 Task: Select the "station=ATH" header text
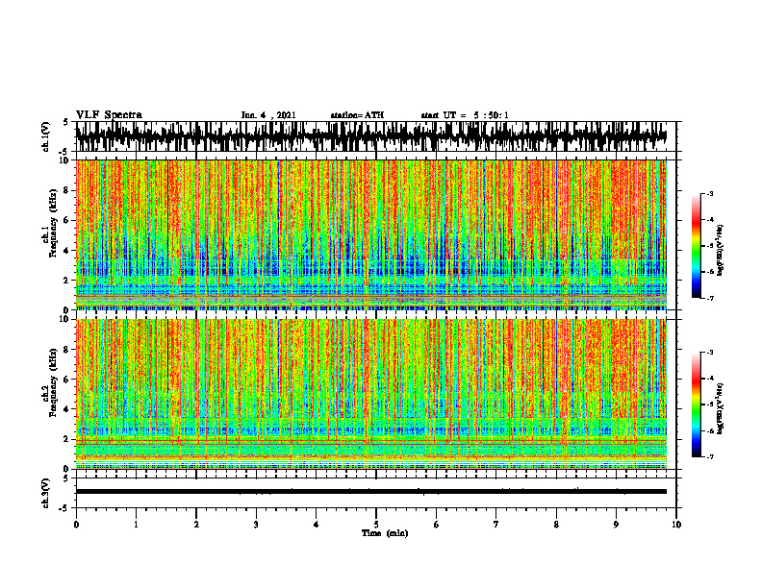[x=357, y=115]
